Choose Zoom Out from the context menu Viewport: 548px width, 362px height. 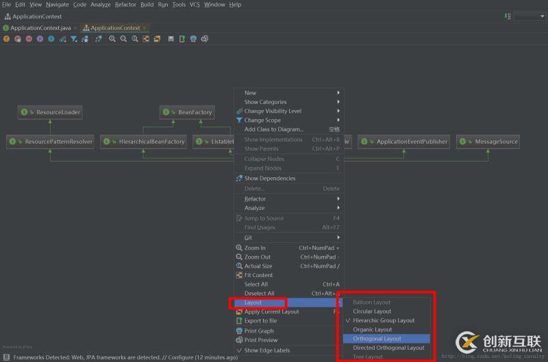[288, 257]
